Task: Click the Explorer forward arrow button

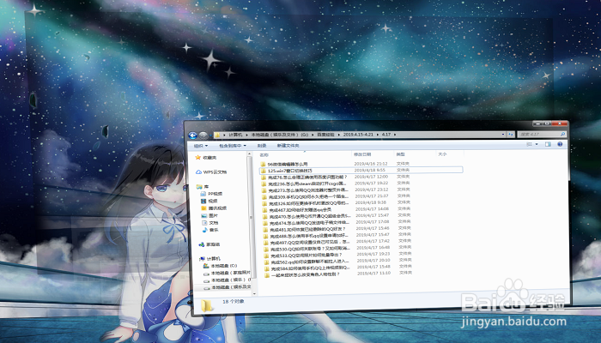Action: coord(203,135)
